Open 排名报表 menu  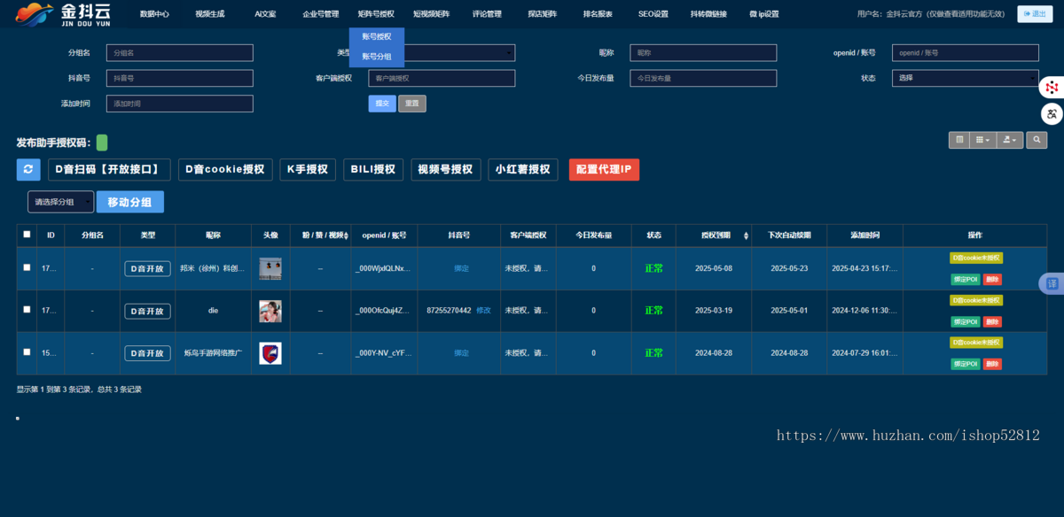[x=598, y=14]
